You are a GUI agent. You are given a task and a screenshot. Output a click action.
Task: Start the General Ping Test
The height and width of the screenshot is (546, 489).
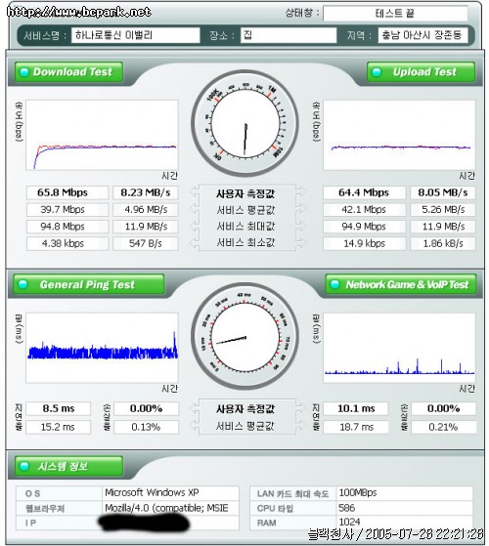tap(89, 284)
